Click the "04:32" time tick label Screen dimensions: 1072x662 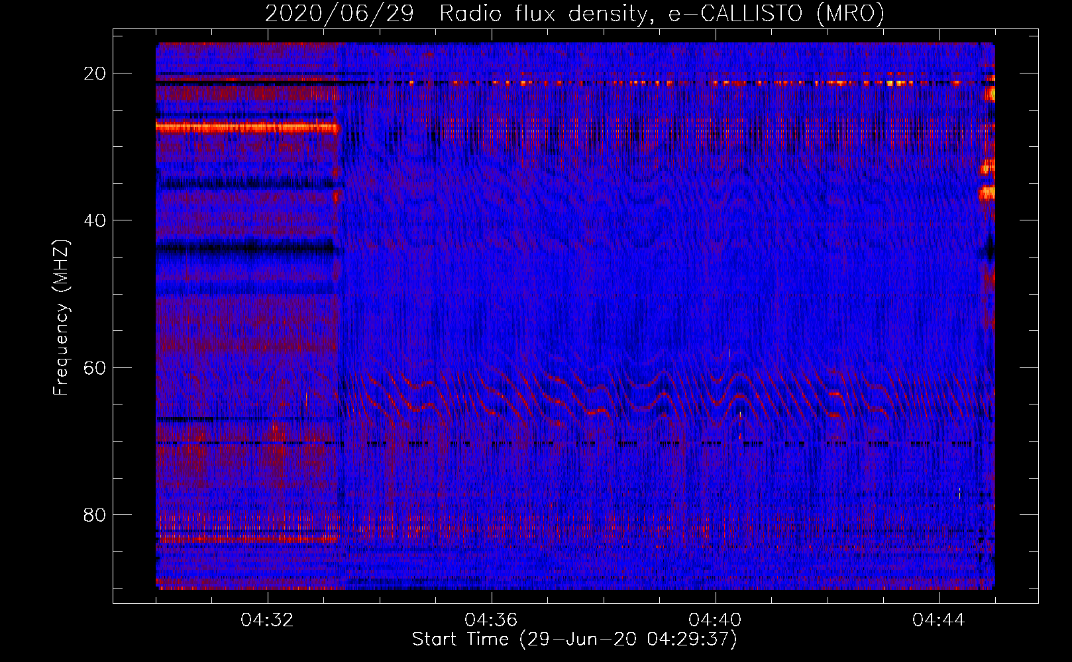point(267,620)
